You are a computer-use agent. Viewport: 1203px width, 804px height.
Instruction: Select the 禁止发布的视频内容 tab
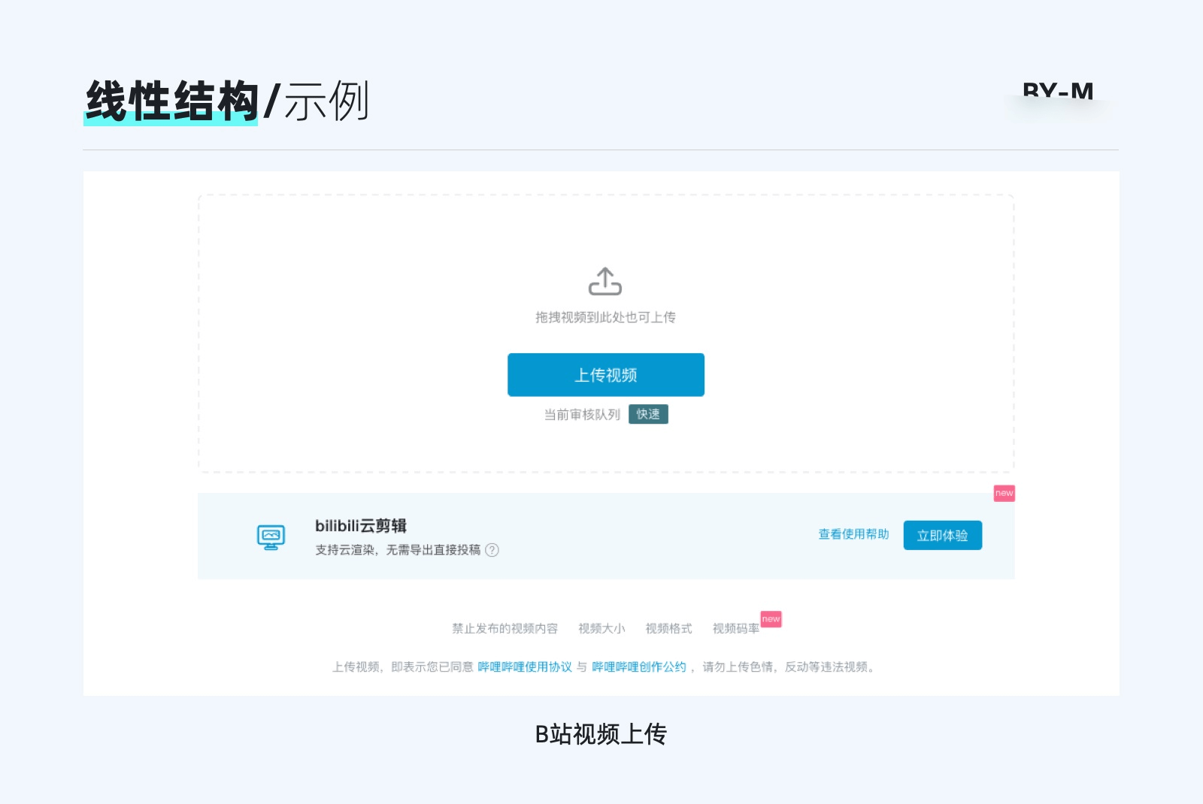(505, 628)
